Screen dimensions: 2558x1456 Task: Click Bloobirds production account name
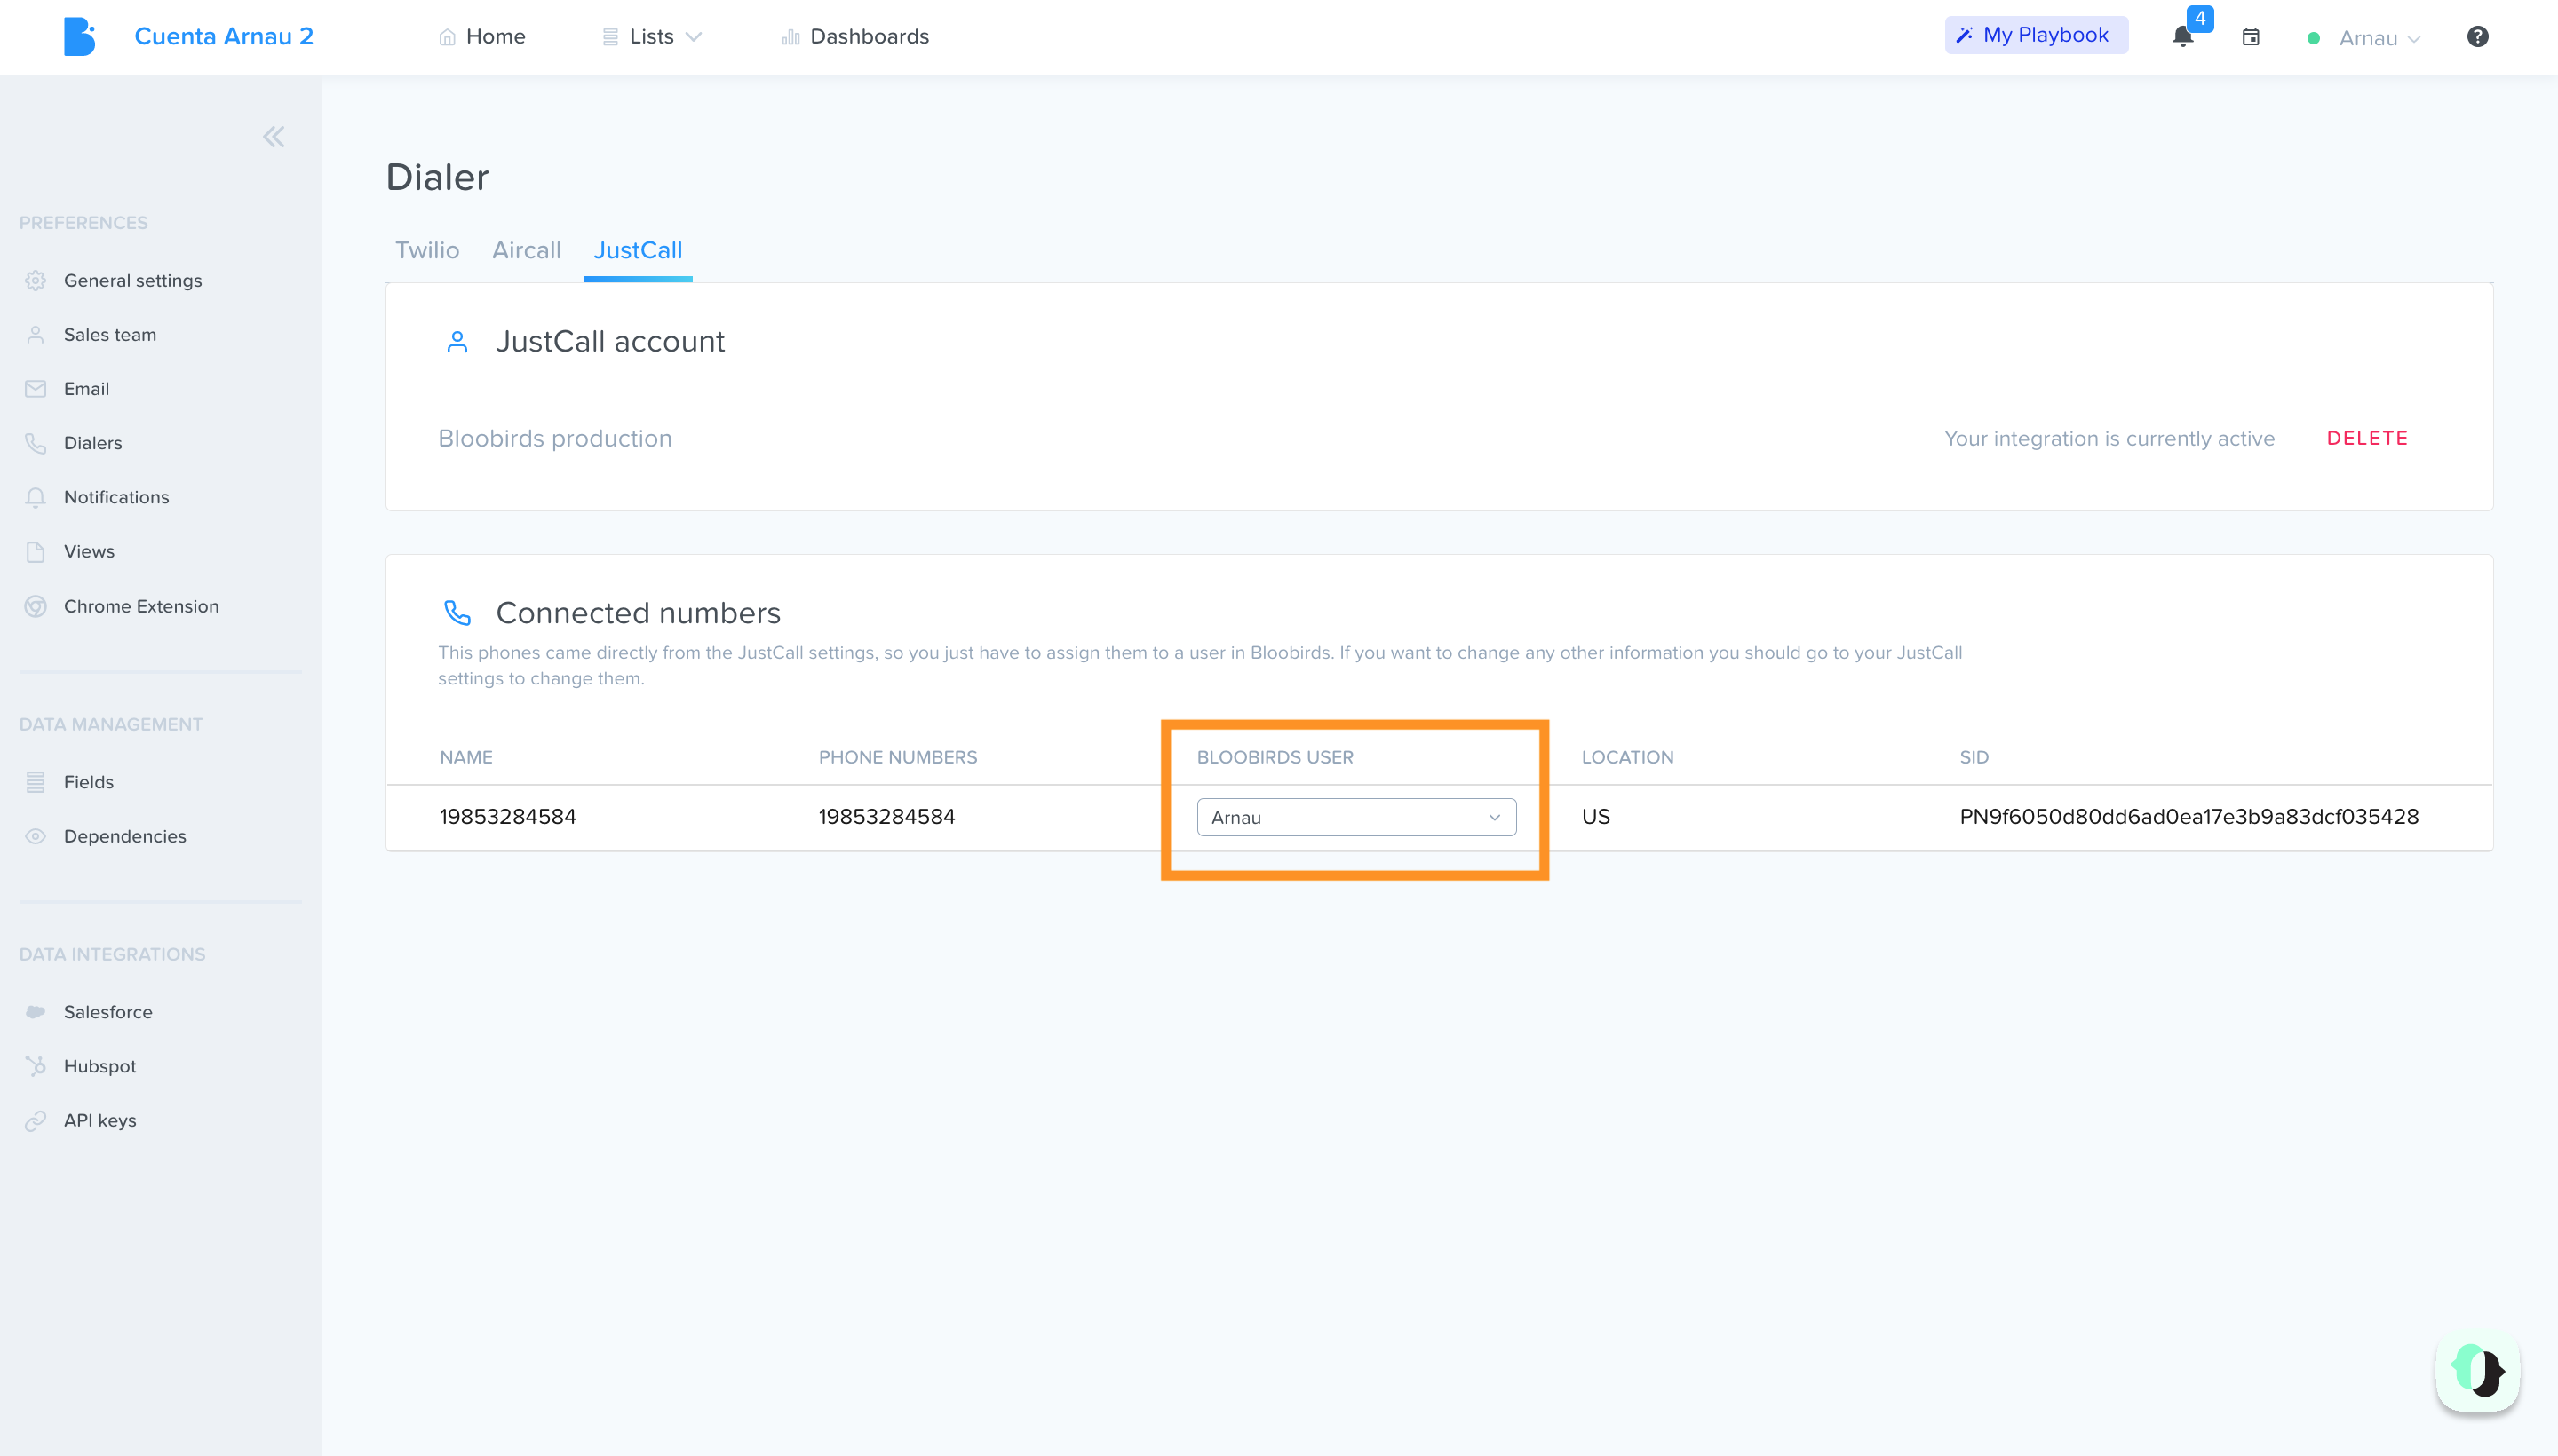click(x=555, y=438)
